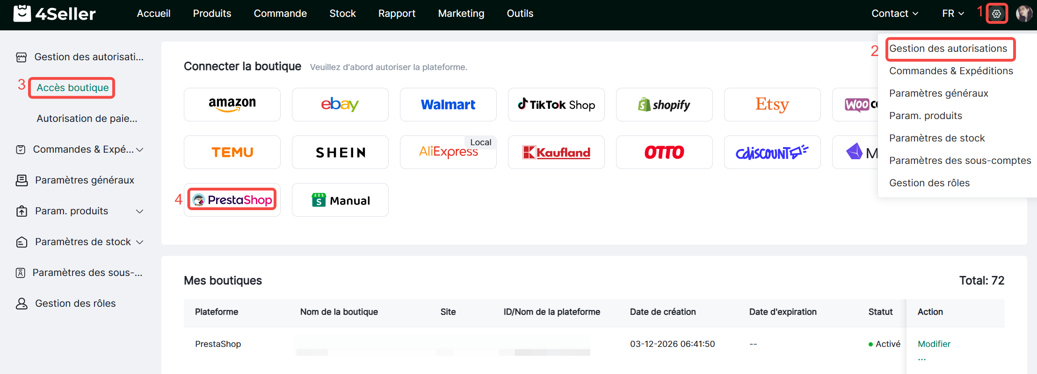The height and width of the screenshot is (374, 1037).
Task: Open the user profile avatar
Action: 1024,14
